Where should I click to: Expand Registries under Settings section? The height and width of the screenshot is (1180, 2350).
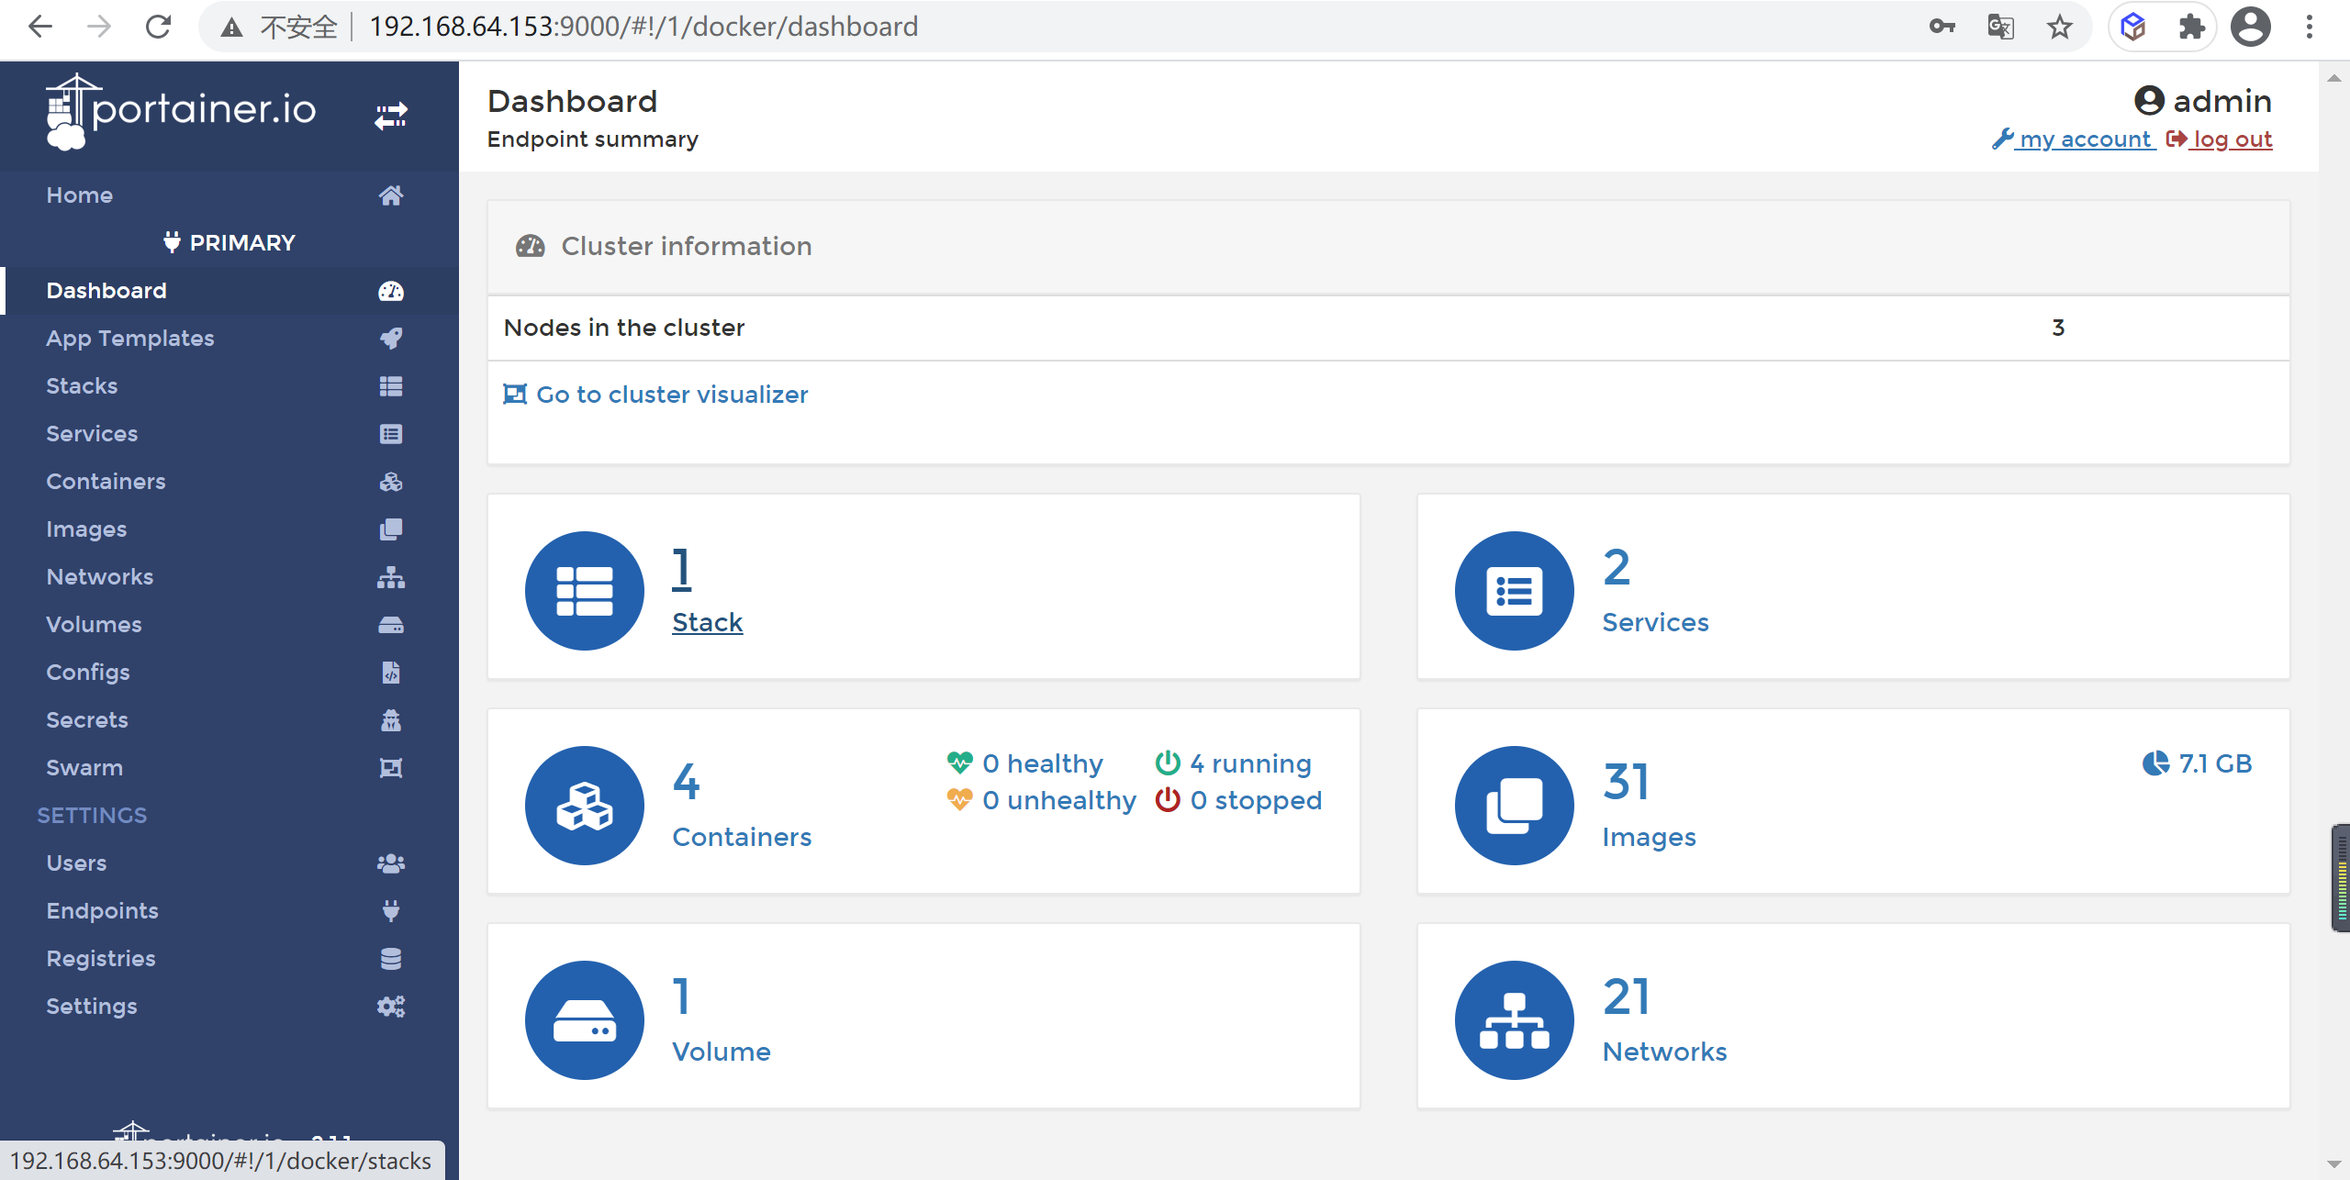(x=103, y=959)
